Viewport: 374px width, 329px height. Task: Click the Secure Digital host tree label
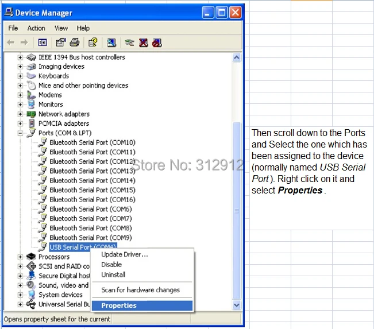pyautogui.click(x=64, y=276)
